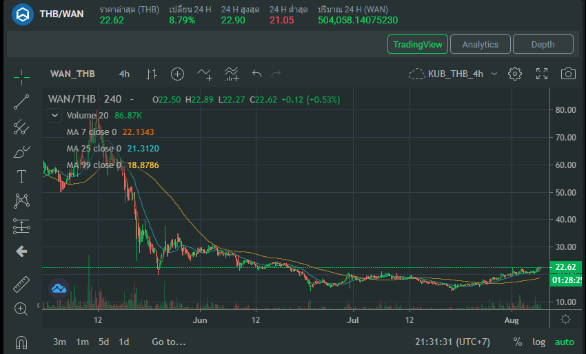The height and width of the screenshot is (354, 586).
Task: Click the Go to... date button
Action: (168, 342)
